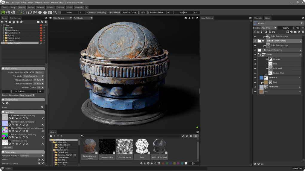Switch to the Materials panel tab
This screenshot has width=305, height=171.
258,18
